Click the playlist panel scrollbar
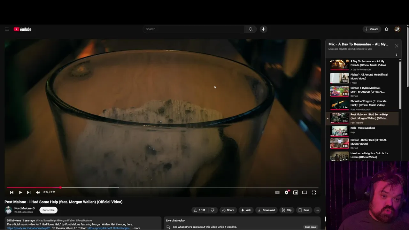 400,85
